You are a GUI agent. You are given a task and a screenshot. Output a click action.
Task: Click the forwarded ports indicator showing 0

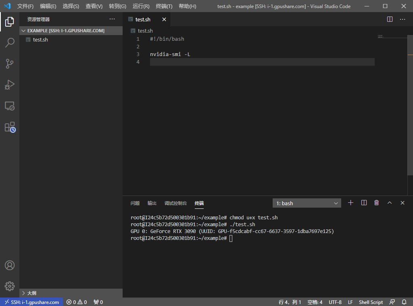click(98, 302)
